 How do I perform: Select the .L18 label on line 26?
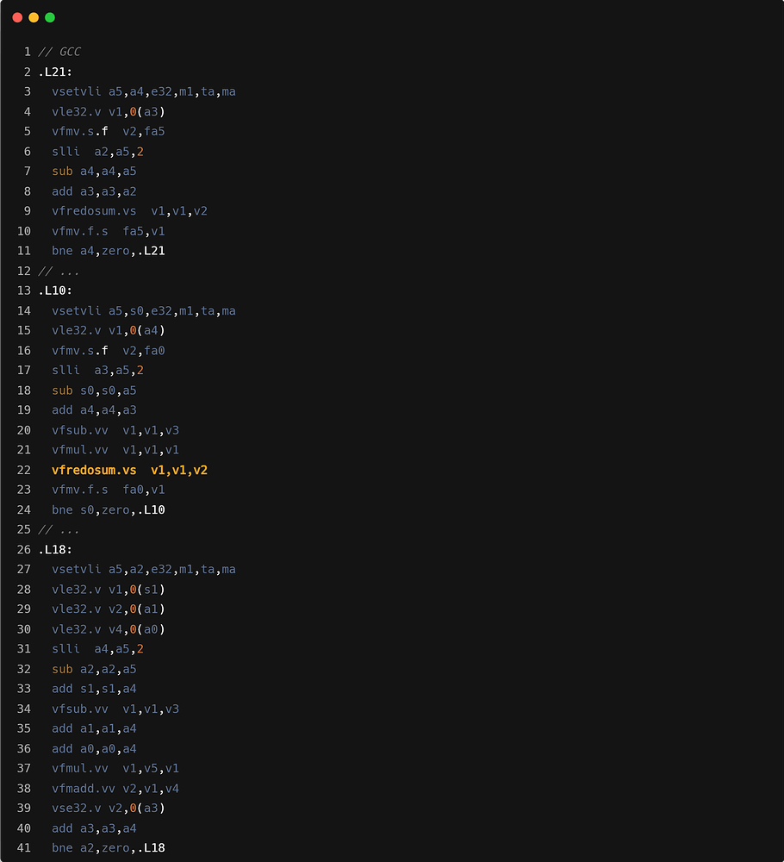click(x=55, y=549)
